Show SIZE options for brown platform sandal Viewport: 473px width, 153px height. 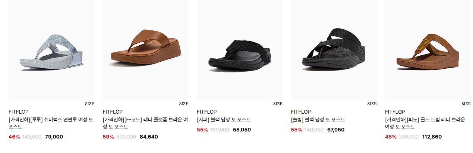[184, 104]
